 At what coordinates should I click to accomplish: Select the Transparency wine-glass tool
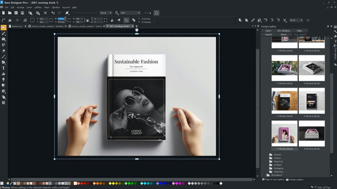point(4,80)
